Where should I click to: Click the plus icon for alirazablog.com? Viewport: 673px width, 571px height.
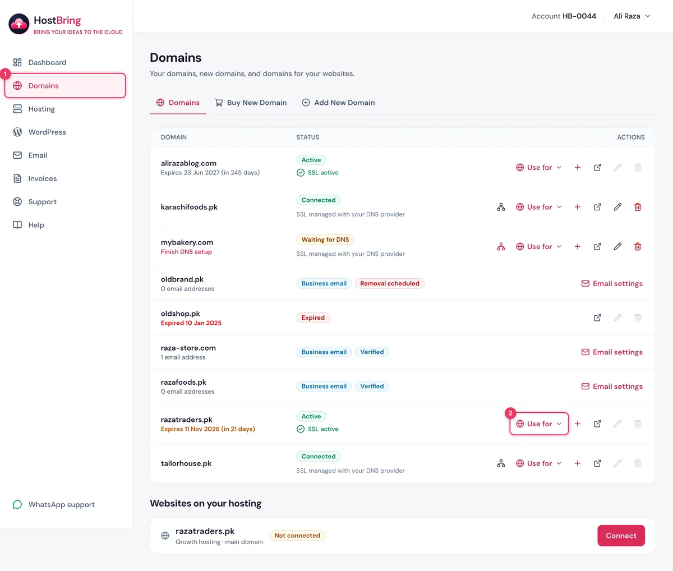(x=577, y=168)
